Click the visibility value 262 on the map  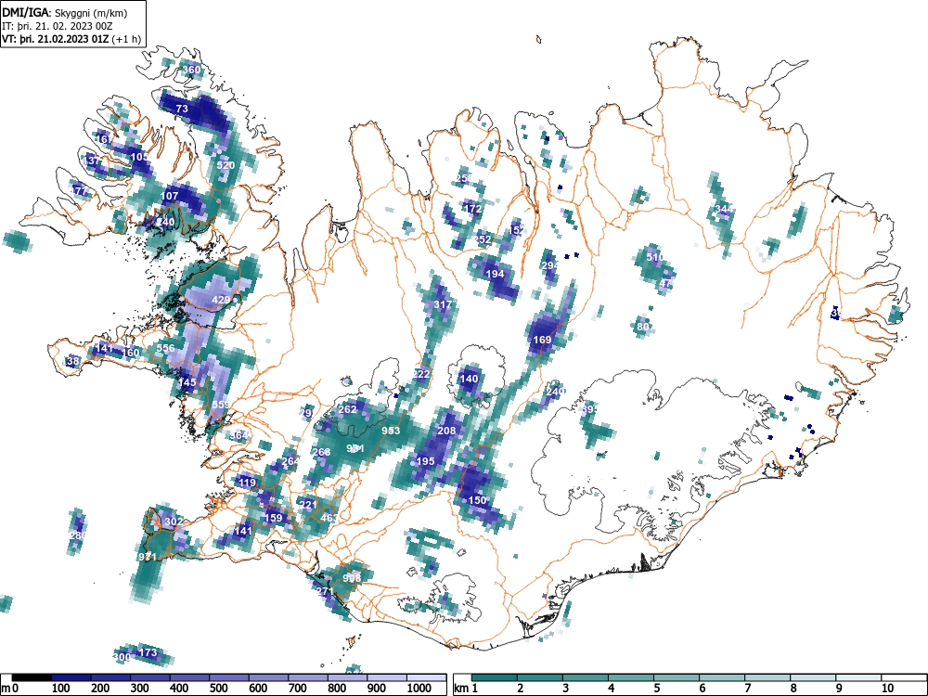coord(347,409)
